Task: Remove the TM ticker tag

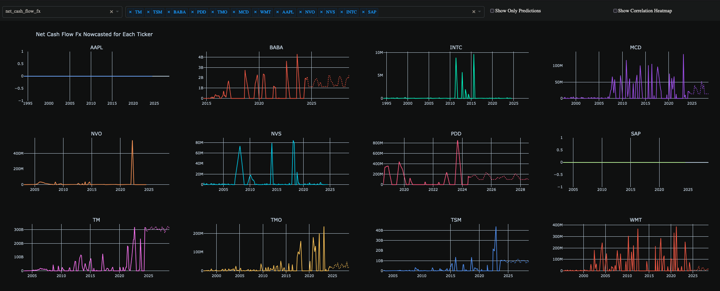Action: (130, 12)
